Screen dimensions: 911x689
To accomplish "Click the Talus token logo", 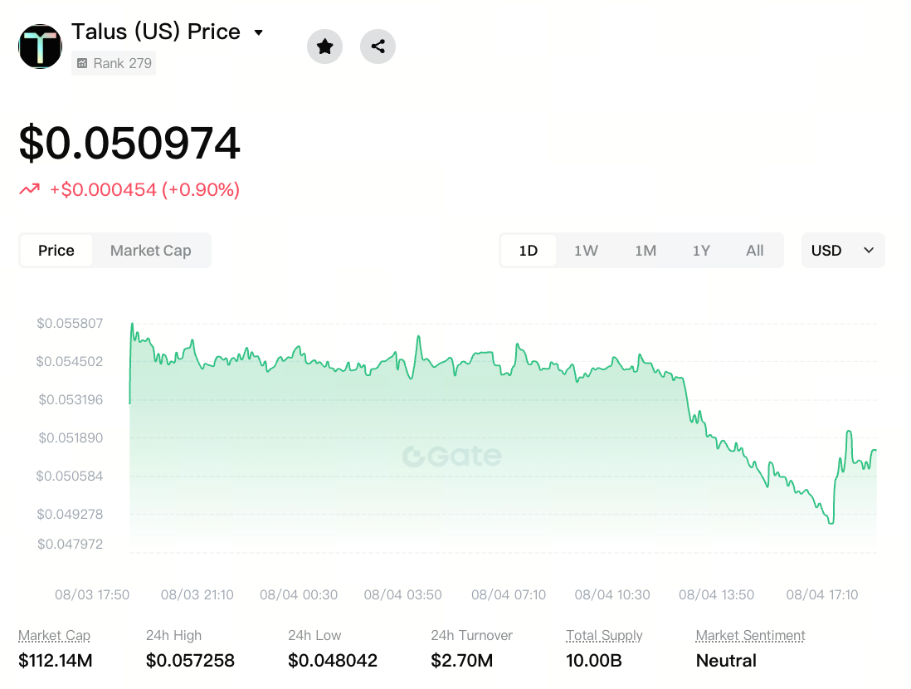I will pyautogui.click(x=40, y=46).
